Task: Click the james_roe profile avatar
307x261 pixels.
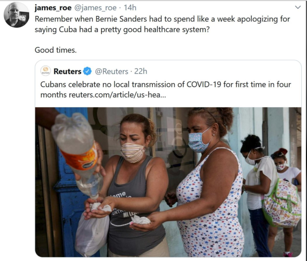Action: click(x=16, y=15)
